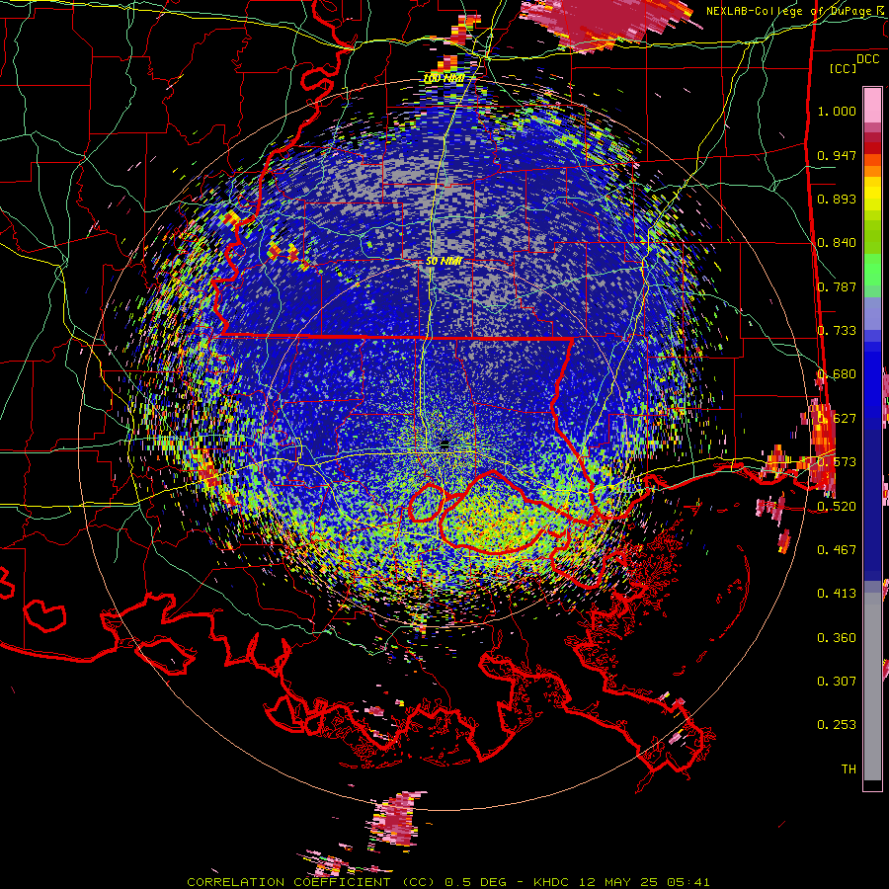The height and width of the screenshot is (889, 889).
Task: Click the 0.733 legend value
Action: click(x=837, y=331)
